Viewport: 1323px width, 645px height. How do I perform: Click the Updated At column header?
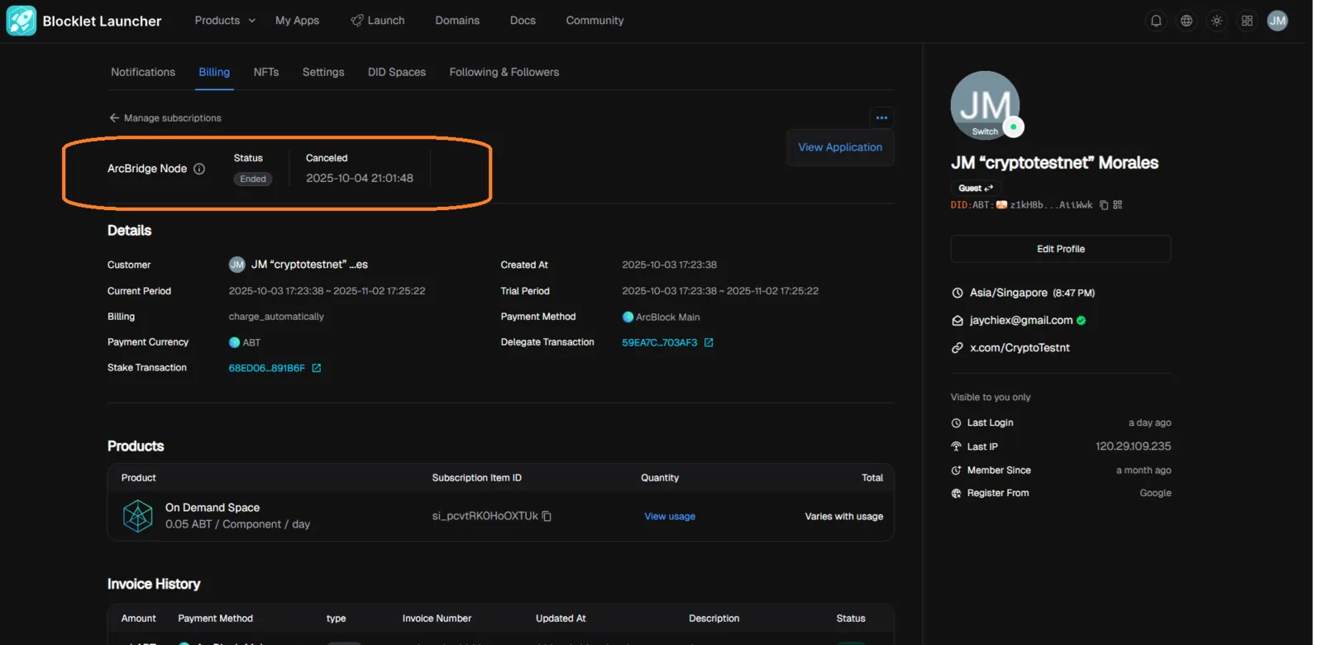[561, 619]
